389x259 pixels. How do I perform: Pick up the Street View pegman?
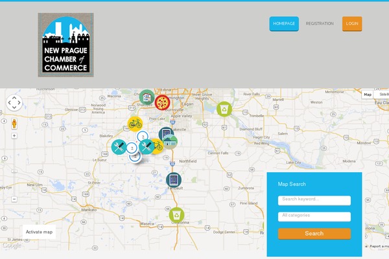(x=14, y=124)
